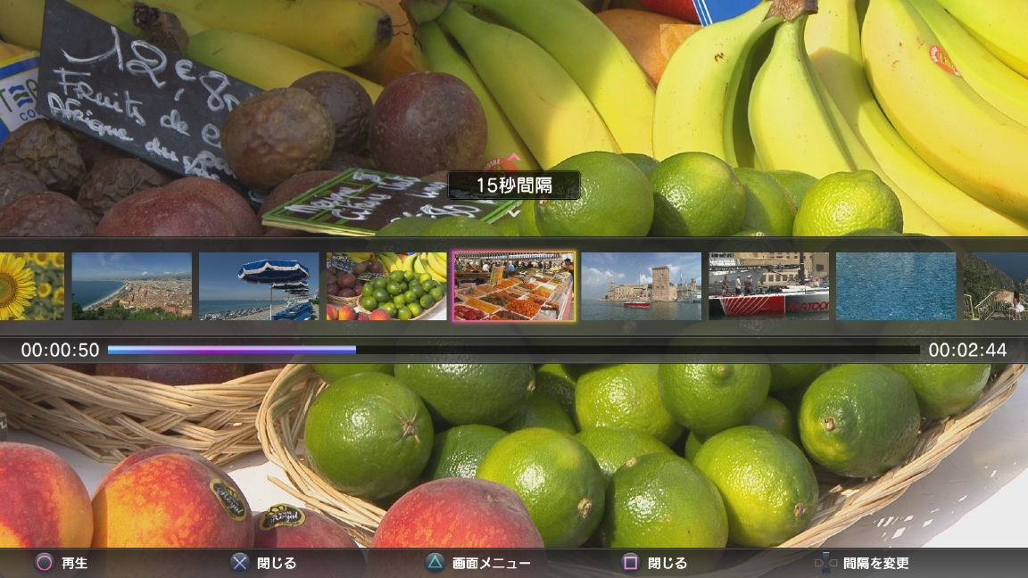Viewport: 1028px width, 578px height.
Task: Click the d-pad icon for 間隔を変更
Action: pyautogui.click(x=825, y=563)
